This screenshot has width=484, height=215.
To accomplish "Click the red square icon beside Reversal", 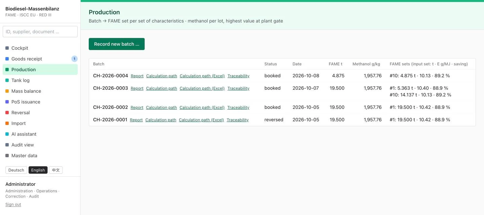I will click(7, 113).
